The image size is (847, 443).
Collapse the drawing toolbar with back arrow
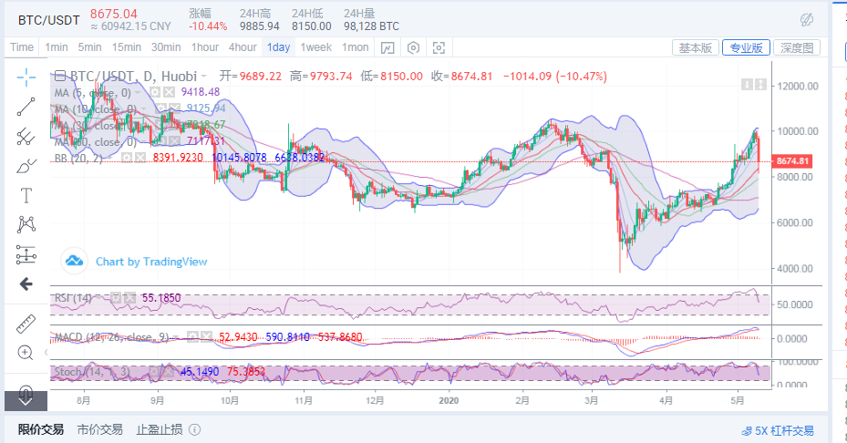click(26, 283)
